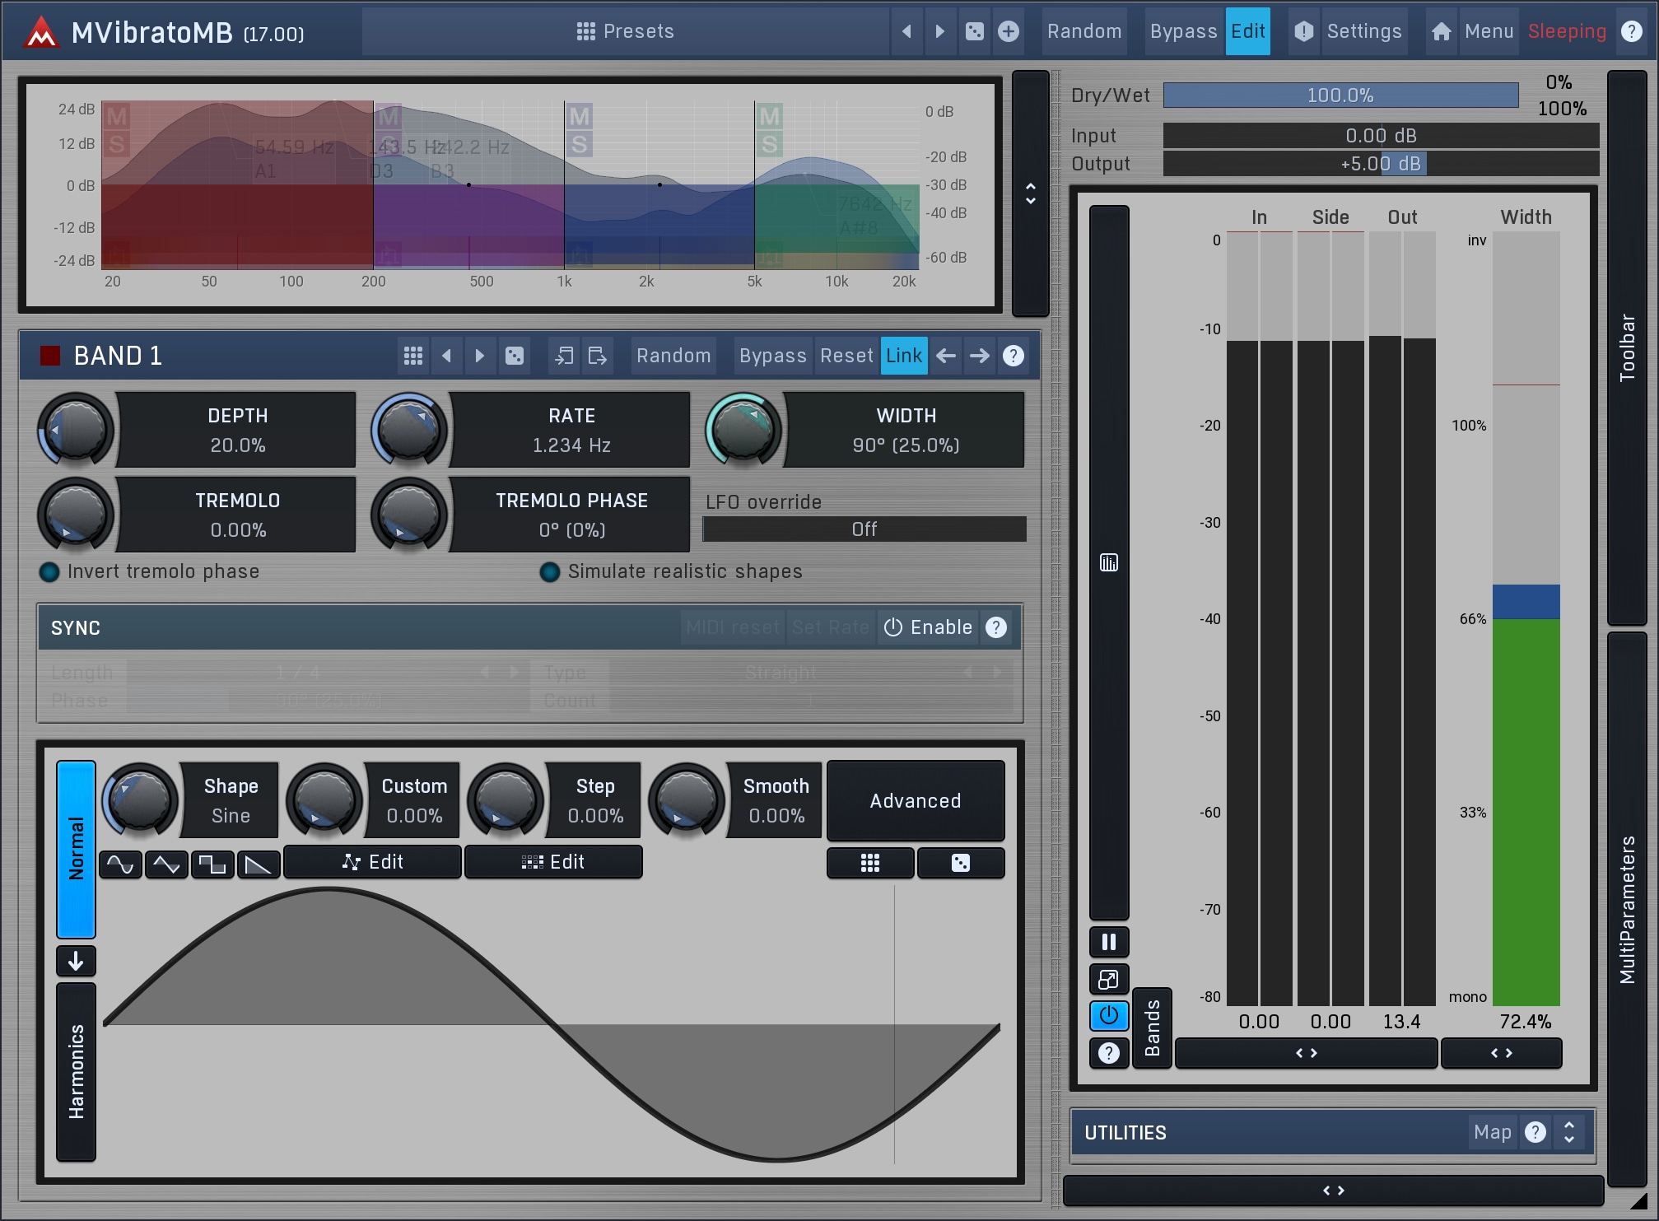Click the Band 1 randomize dice icon
This screenshot has height=1221, width=1659.
tap(515, 356)
